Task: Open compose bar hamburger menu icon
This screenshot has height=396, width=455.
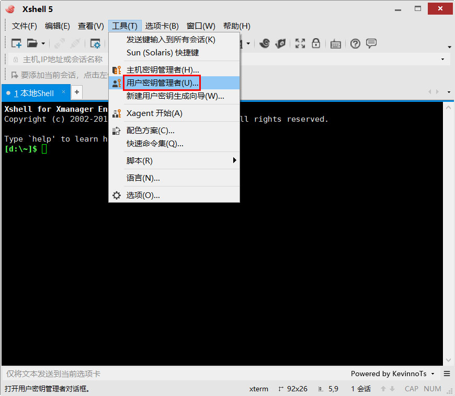Action: 447,374
